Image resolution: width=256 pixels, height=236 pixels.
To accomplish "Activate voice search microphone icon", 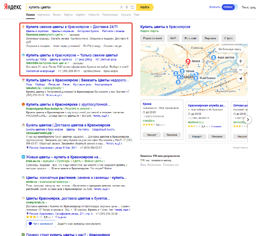I will (127, 7).
